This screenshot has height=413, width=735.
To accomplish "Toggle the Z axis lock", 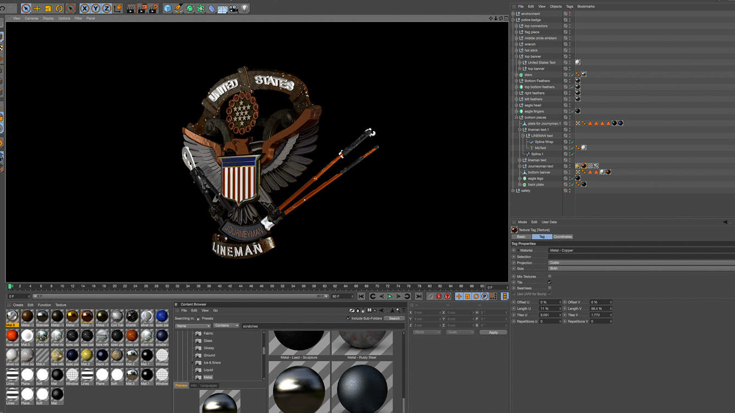I will (x=106, y=9).
